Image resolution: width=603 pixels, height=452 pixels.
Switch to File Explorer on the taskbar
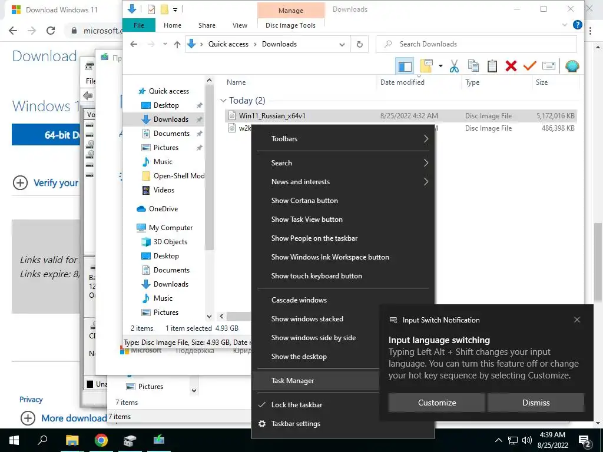coord(72,440)
